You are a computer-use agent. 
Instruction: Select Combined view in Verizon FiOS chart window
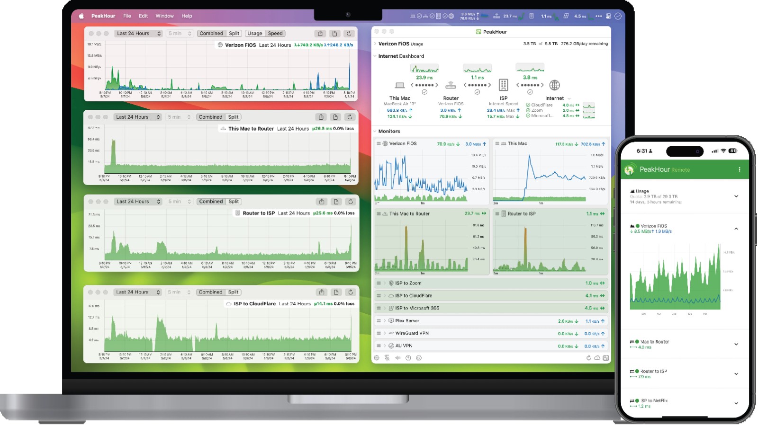(x=211, y=34)
